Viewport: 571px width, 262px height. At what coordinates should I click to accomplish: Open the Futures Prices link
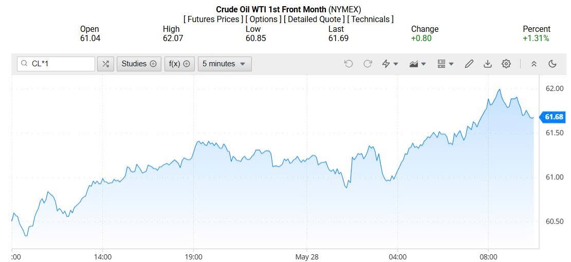coord(212,19)
